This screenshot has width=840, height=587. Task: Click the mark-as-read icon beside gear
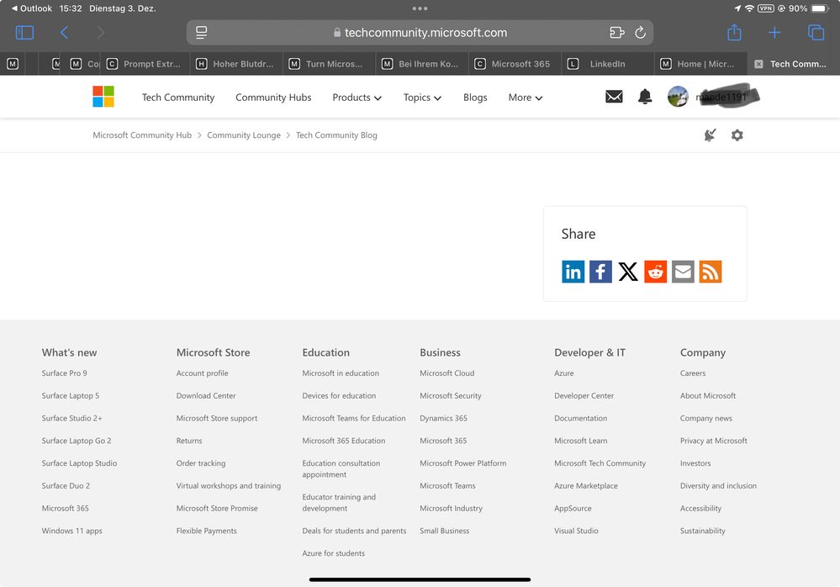click(710, 135)
